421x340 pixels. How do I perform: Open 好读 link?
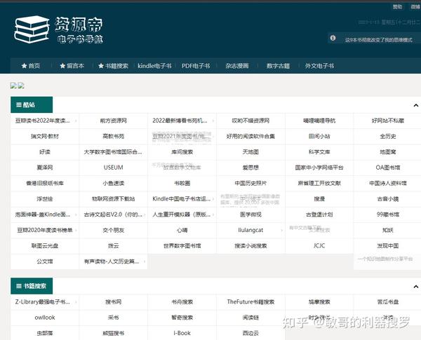(45, 152)
